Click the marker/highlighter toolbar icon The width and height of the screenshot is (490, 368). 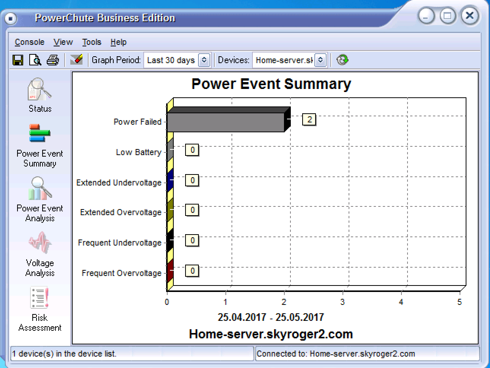coord(76,59)
